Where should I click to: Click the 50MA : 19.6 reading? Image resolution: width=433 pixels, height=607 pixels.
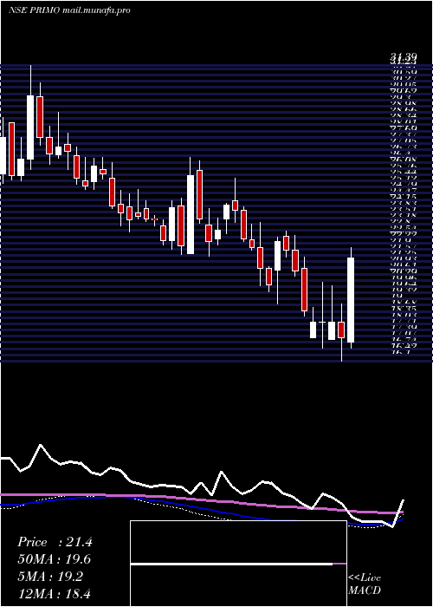[55, 560]
